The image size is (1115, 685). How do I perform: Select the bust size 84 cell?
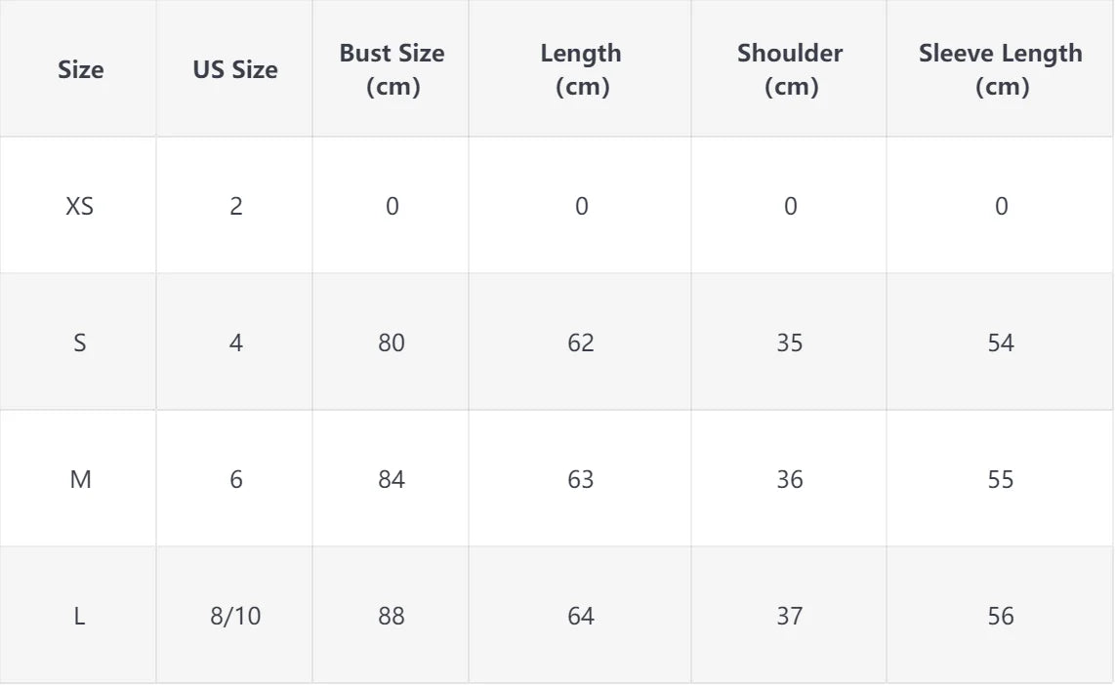392,479
